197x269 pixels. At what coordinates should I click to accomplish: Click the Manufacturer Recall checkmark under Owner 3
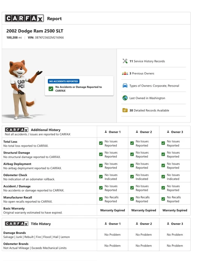coord(163,199)
